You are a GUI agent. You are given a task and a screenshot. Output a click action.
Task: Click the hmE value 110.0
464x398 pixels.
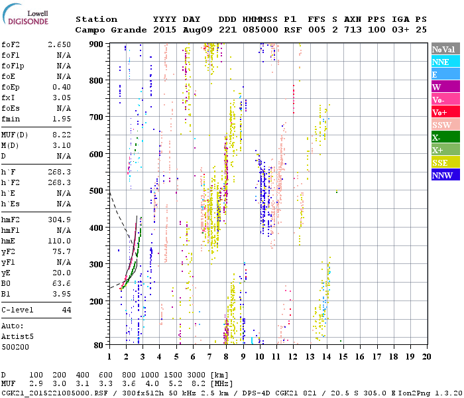tap(59, 241)
